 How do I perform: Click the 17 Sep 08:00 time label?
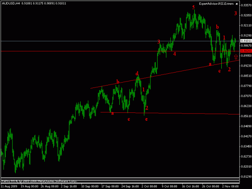pyautogui.click(x=110, y=187)
